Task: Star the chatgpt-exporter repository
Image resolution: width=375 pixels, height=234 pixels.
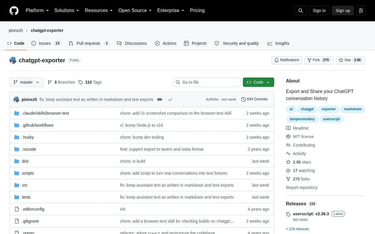Action: 351,60
